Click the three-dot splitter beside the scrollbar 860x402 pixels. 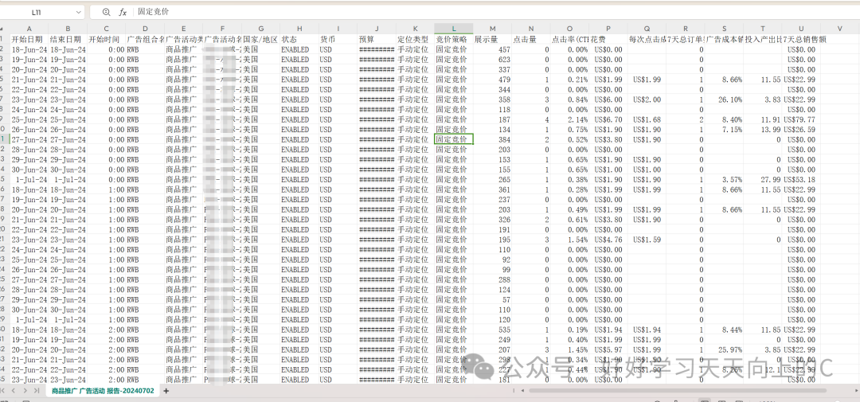[x=514, y=391]
